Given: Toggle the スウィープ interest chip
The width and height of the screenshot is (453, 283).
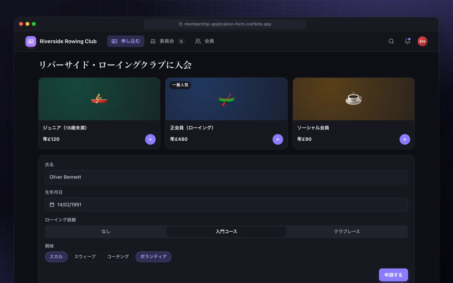Looking at the screenshot, I should 85,257.
